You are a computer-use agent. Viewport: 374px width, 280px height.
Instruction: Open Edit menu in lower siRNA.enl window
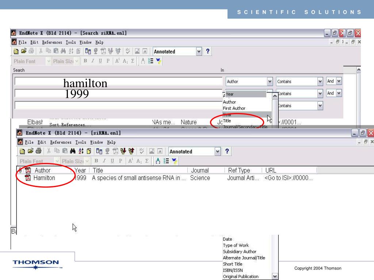click(42, 142)
